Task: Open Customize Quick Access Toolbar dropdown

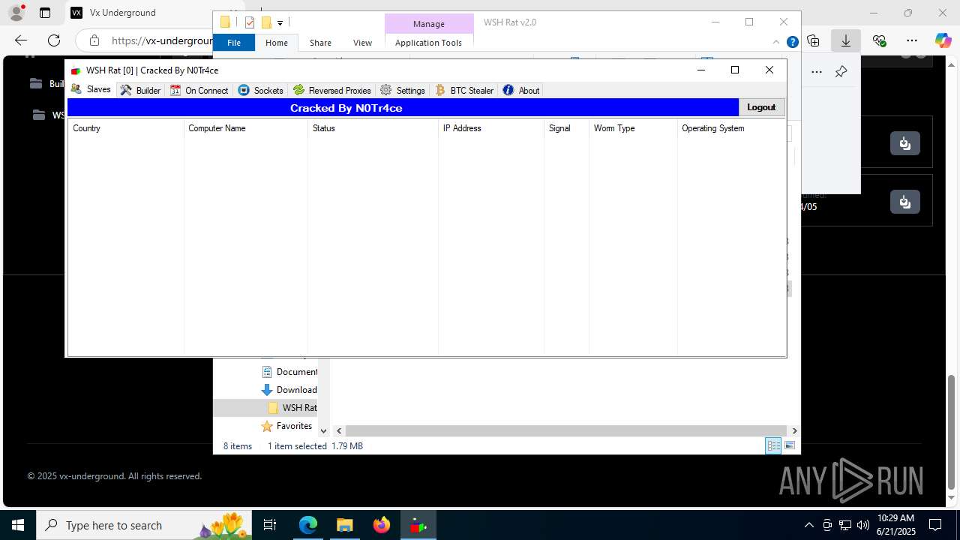Action: tap(280, 23)
